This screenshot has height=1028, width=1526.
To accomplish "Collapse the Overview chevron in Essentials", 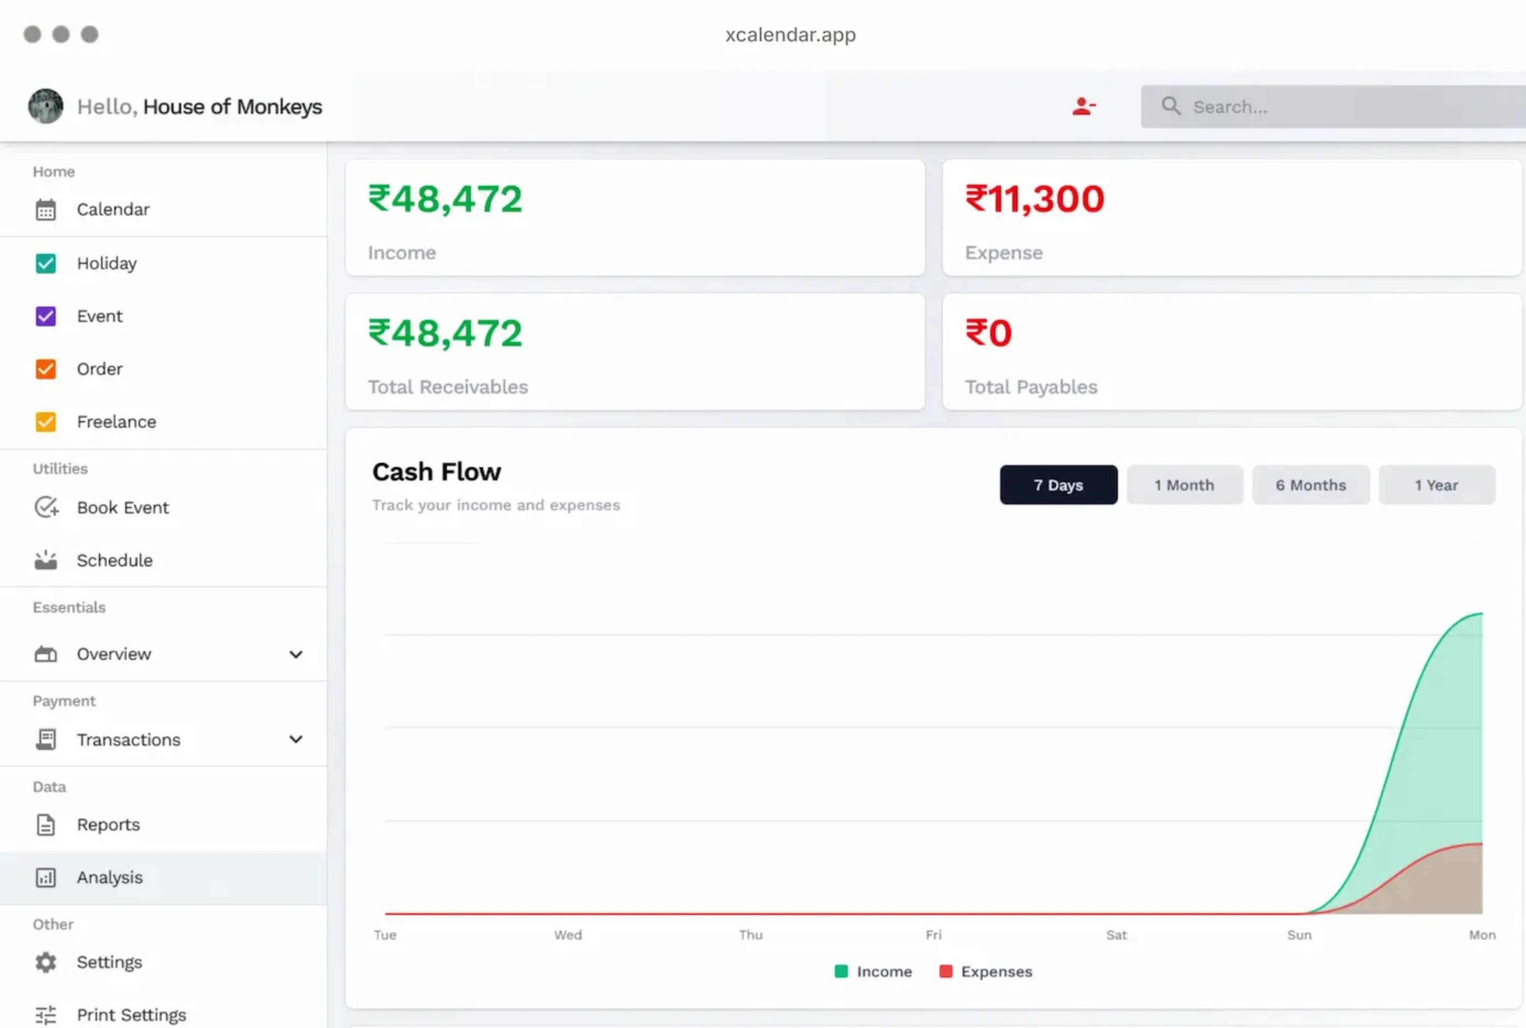I will (x=296, y=654).
